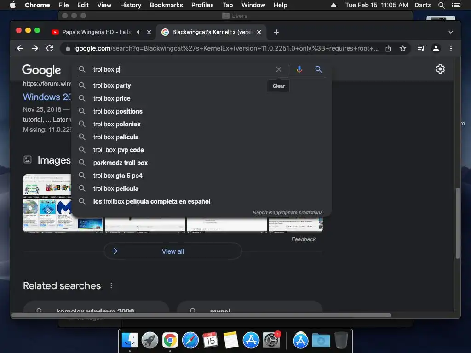Image resolution: width=471 pixels, height=353 pixels.
Task: Close the Papa's Wingeria HD tab
Action: pyautogui.click(x=149, y=32)
